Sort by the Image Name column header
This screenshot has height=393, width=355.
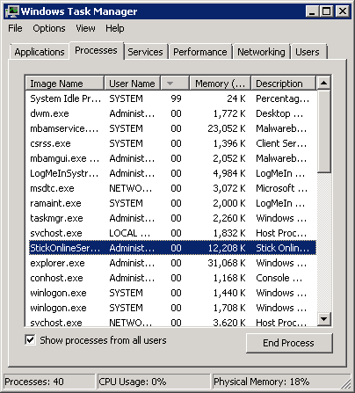coord(64,84)
